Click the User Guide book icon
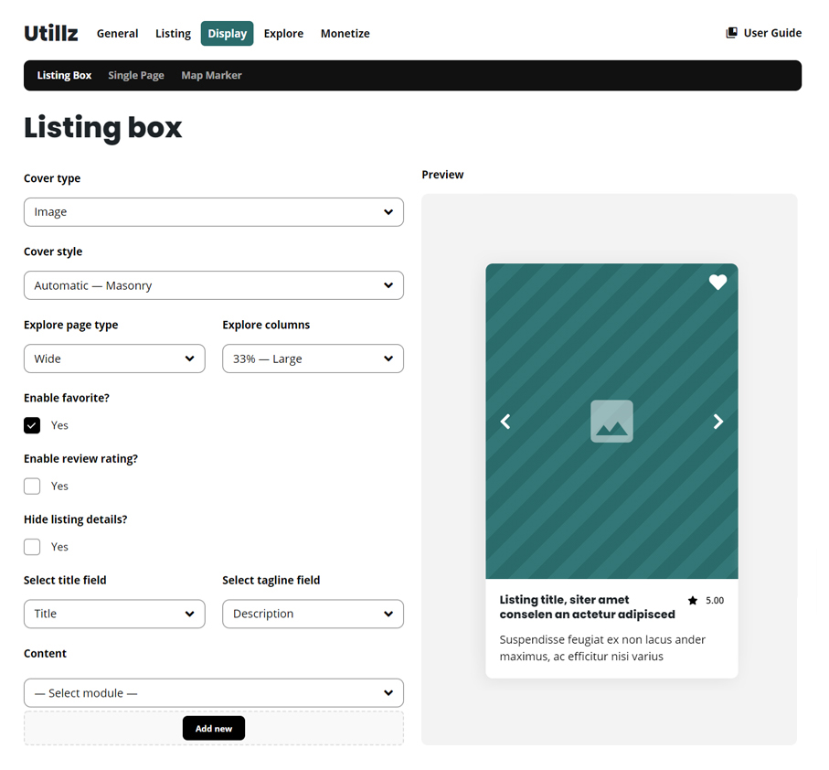 click(732, 33)
